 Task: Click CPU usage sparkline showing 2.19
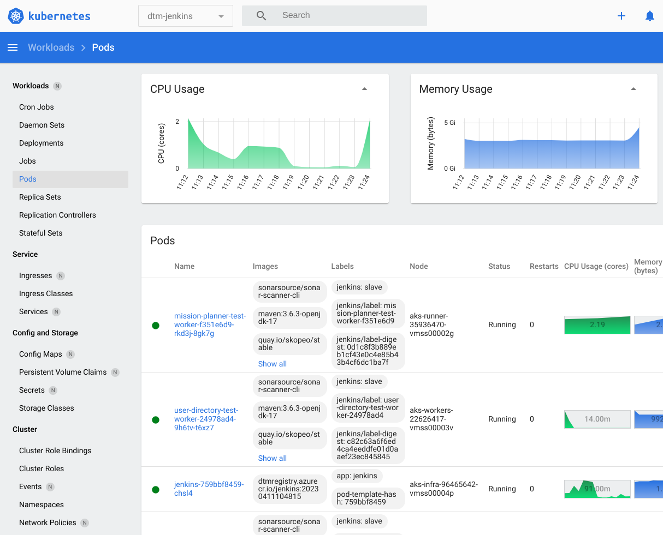tap(597, 324)
